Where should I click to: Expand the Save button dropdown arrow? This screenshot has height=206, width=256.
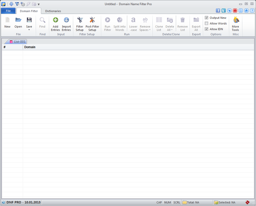[x=29, y=30]
